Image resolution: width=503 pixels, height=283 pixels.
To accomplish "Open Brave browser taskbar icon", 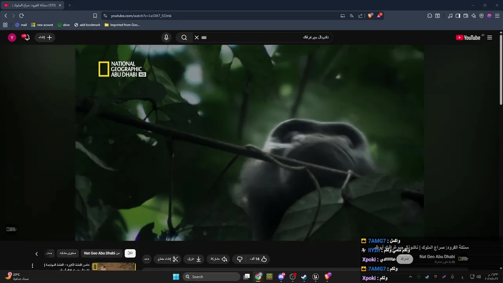I will [328, 277].
